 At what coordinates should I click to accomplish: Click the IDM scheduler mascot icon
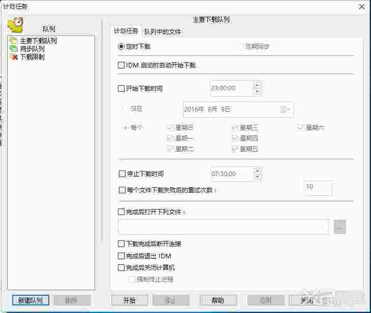[16, 24]
